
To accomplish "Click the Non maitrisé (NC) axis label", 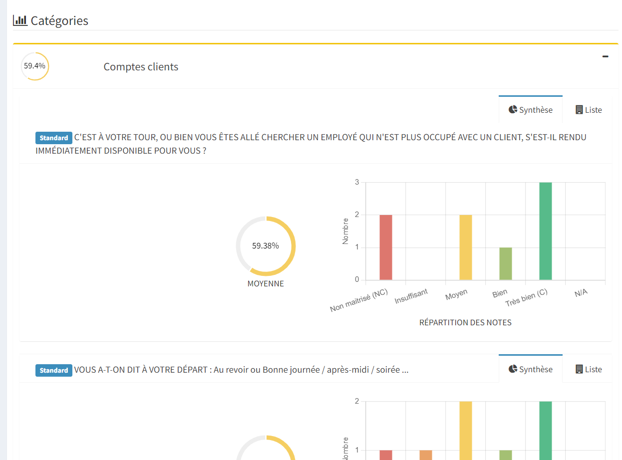I will pyautogui.click(x=359, y=300).
